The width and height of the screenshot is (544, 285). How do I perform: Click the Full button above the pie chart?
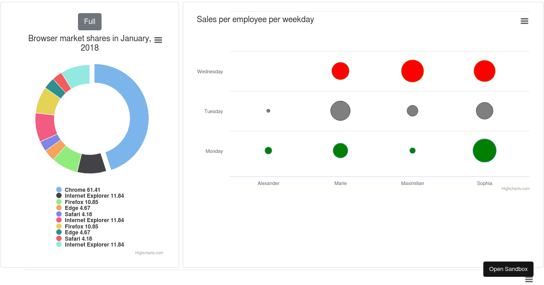tap(89, 21)
